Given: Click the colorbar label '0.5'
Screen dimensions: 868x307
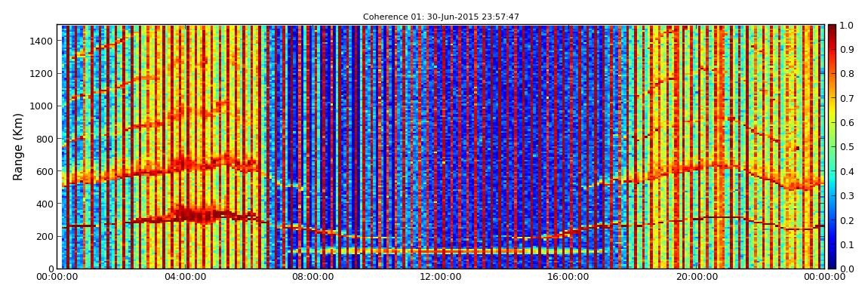Looking at the screenshot, I should click(846, 147).
